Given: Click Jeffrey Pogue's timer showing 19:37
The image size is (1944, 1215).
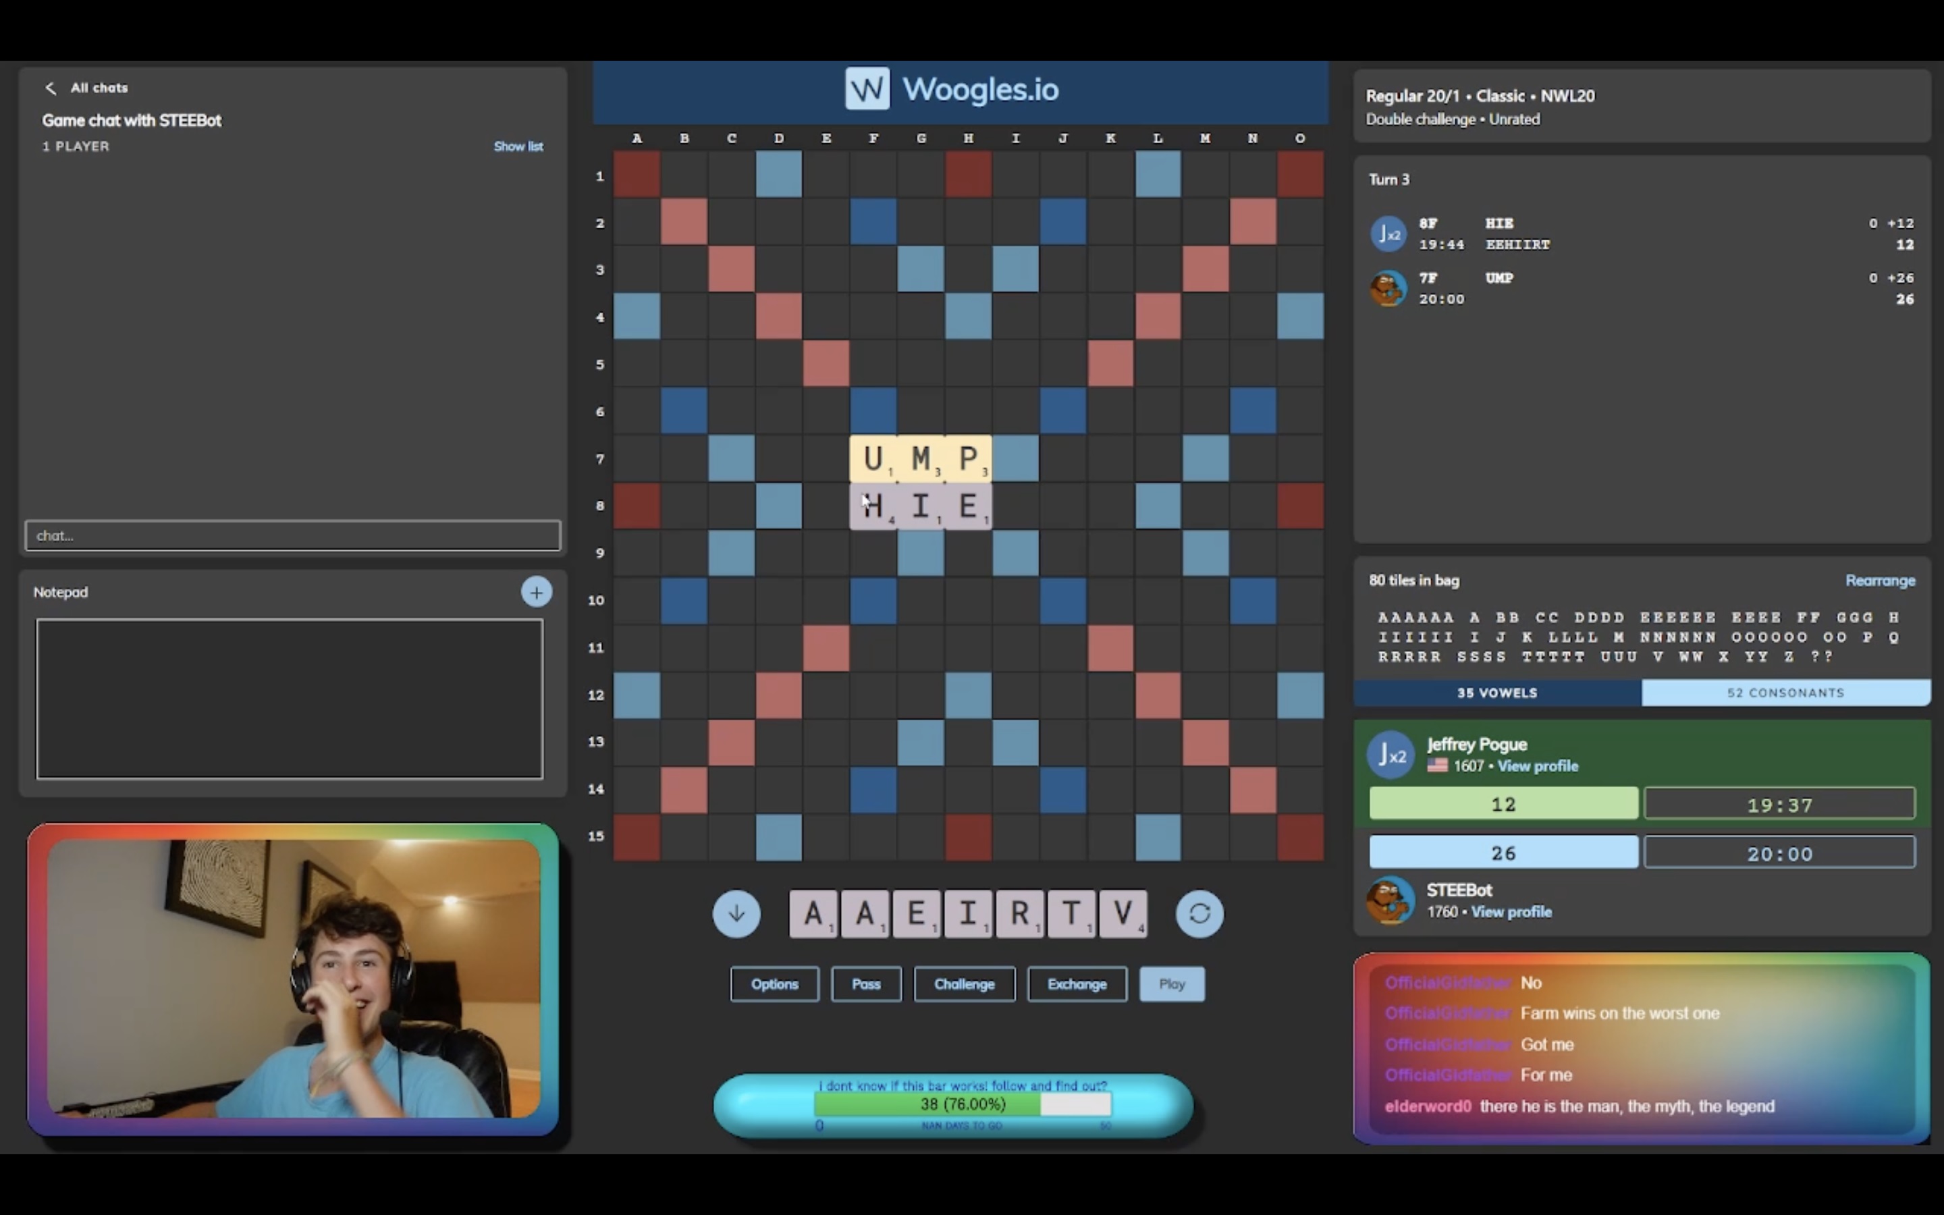Looking at the screenshot, I should 1779,803.
